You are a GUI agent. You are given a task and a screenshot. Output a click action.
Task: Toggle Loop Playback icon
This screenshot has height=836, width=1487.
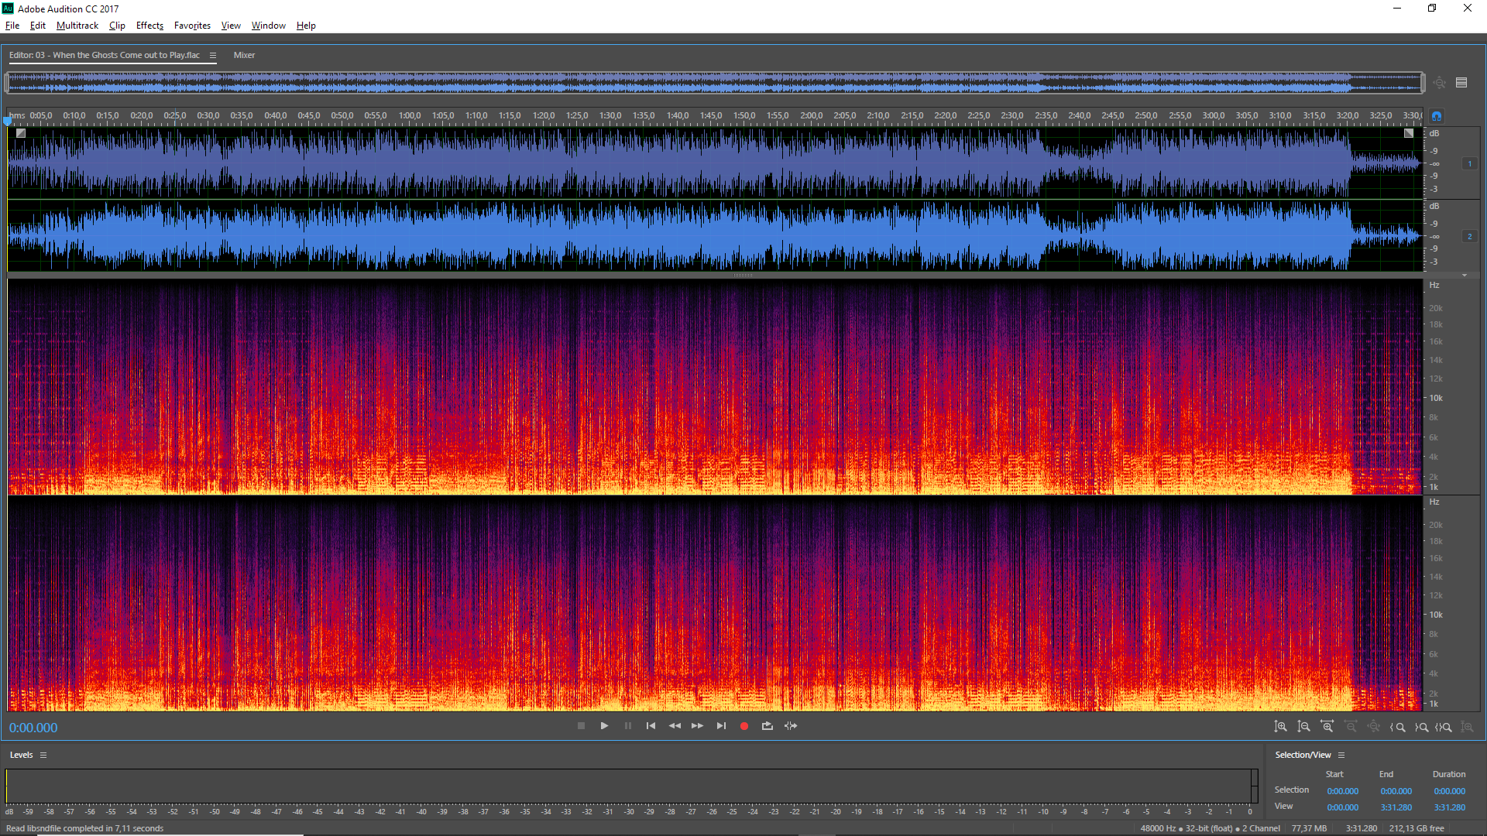(768, 726)
